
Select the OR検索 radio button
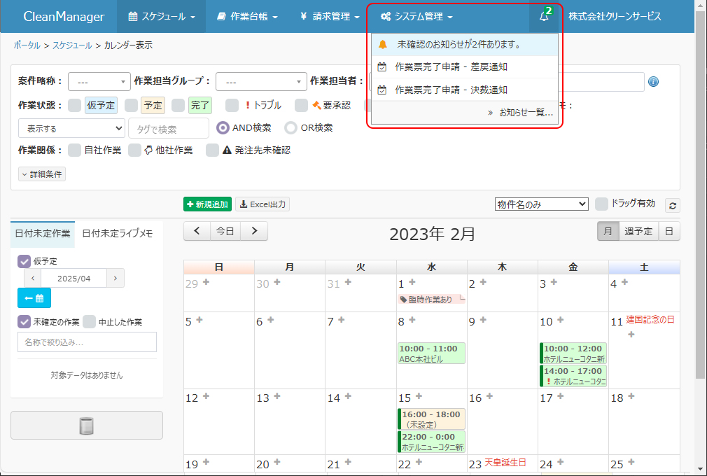click(x=291, y=128)
